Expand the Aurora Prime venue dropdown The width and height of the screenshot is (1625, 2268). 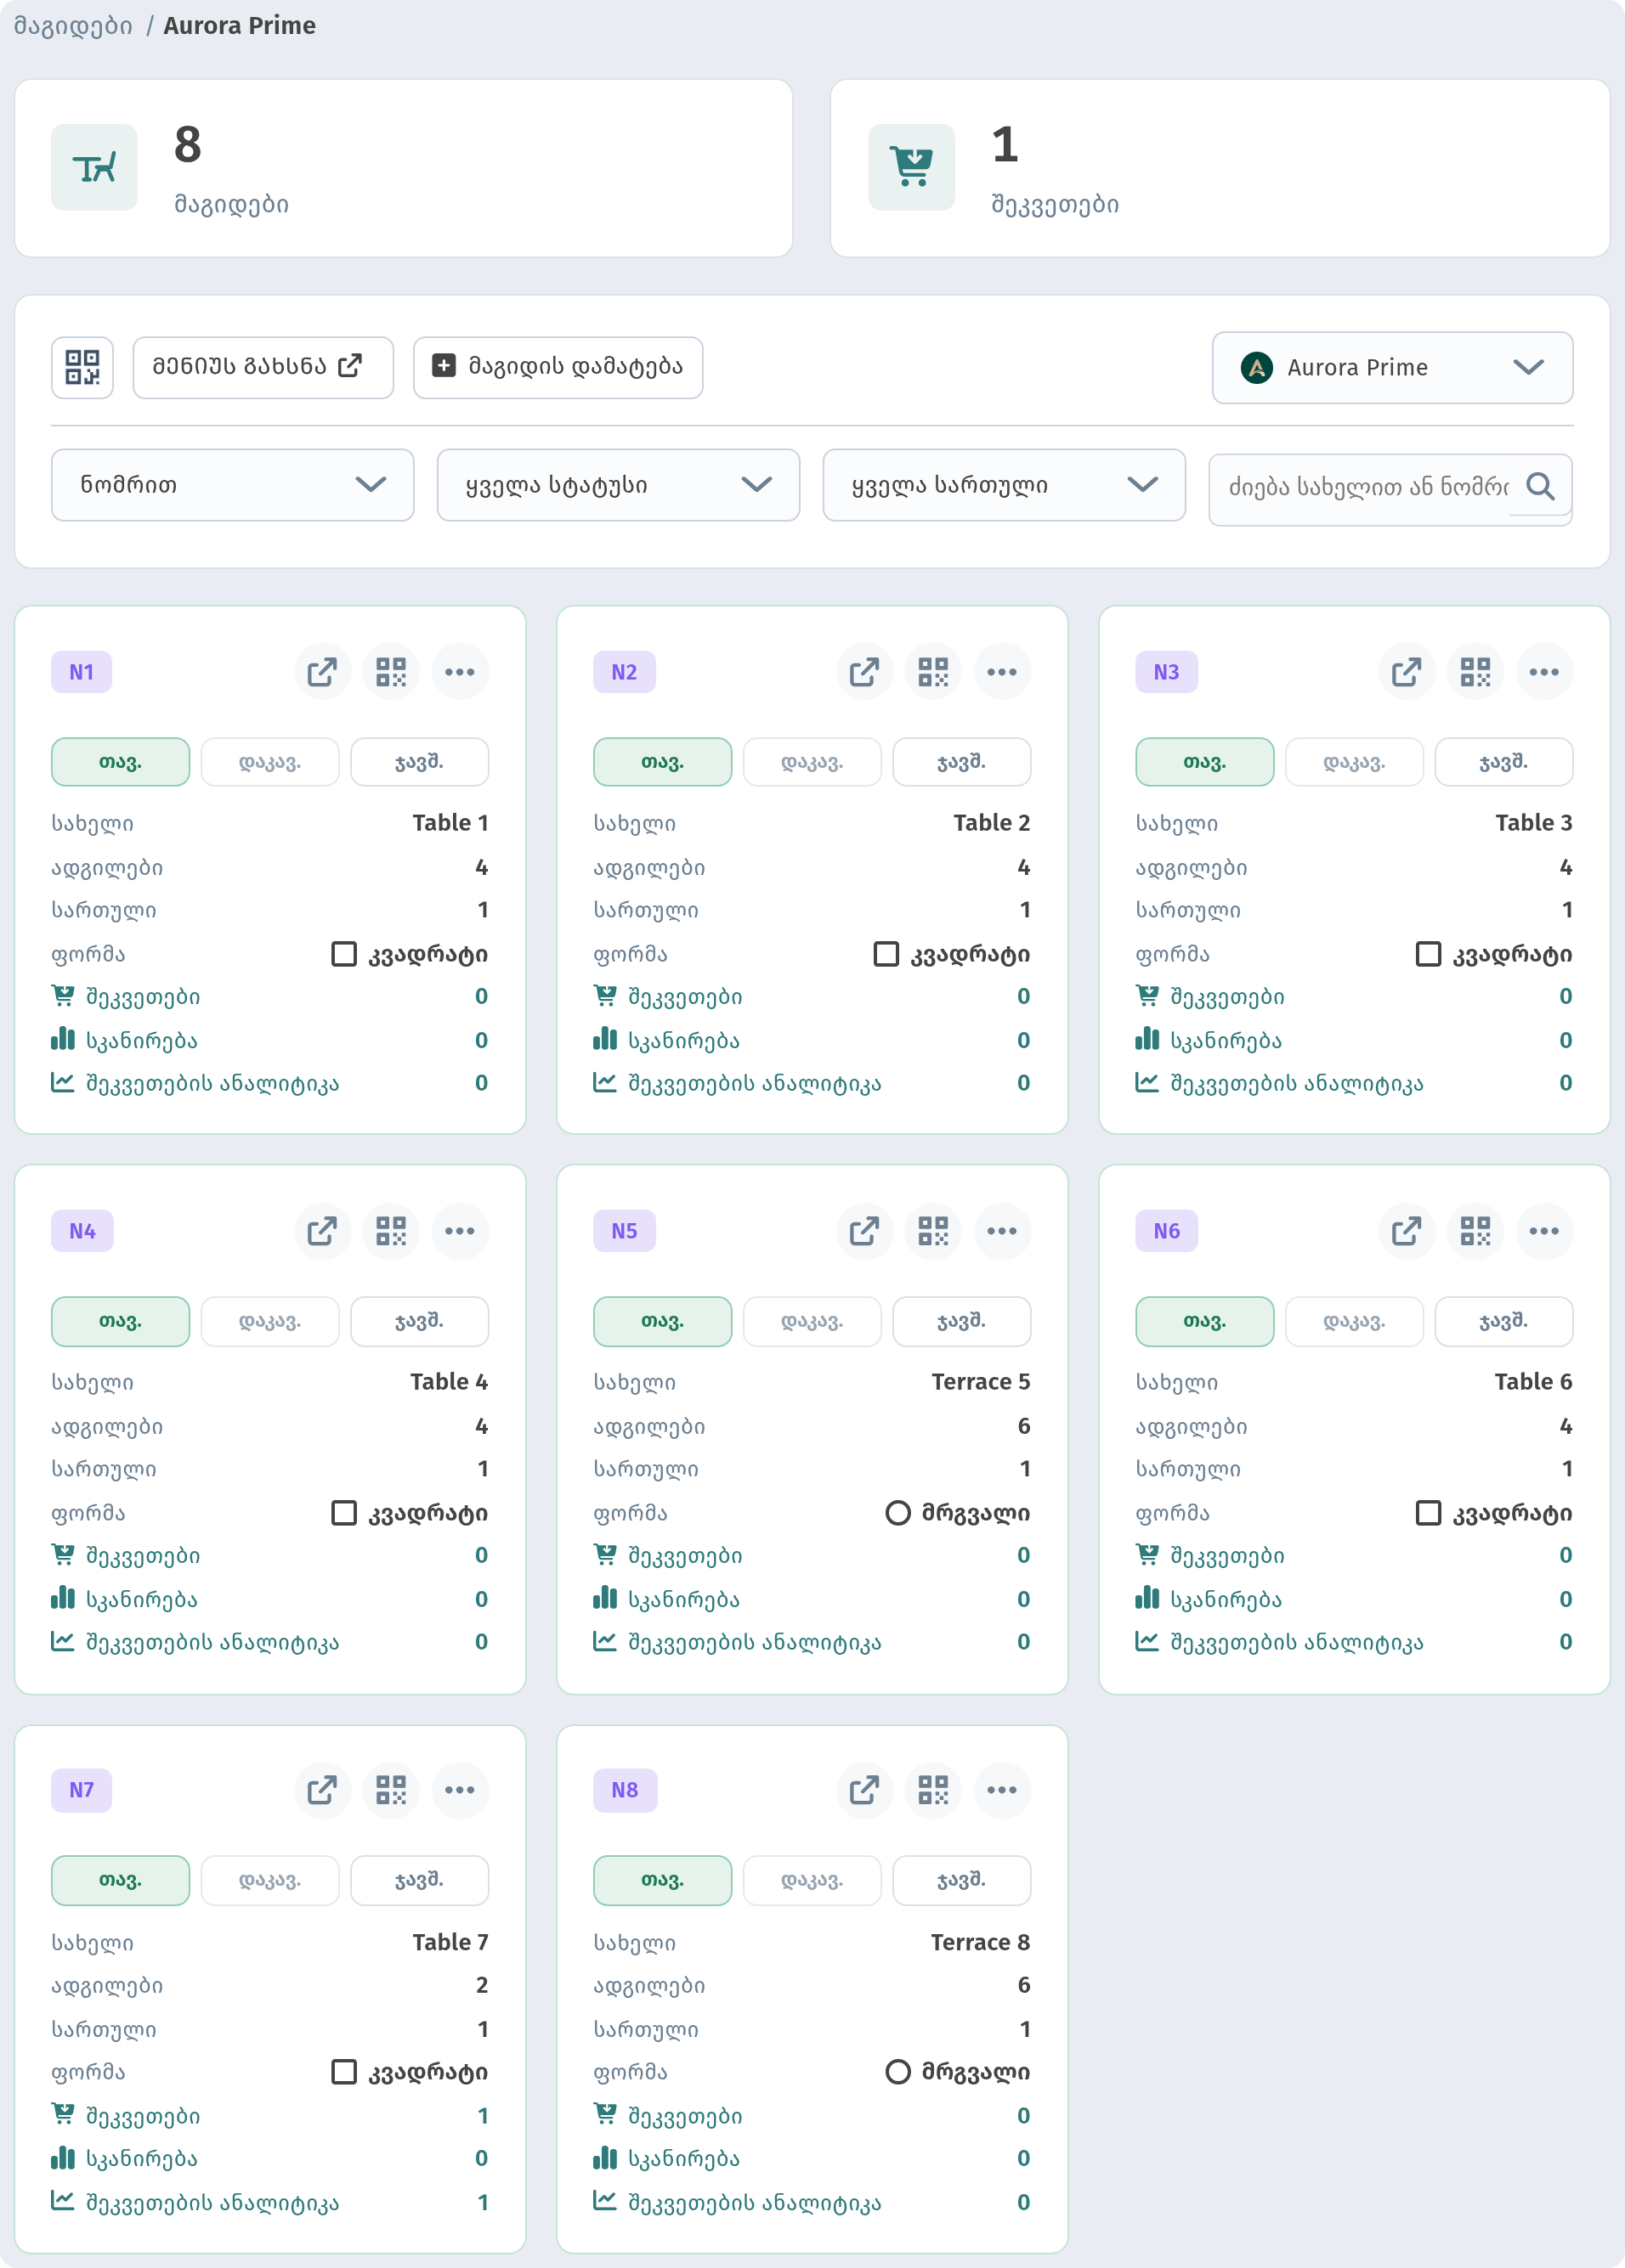[1392, 368]
